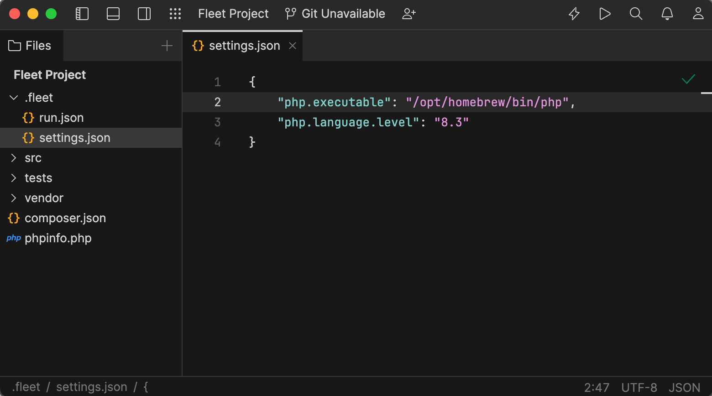Open Git Unavailable menu item
Screen dimensions: 712x396
click(x=335, y=14)
